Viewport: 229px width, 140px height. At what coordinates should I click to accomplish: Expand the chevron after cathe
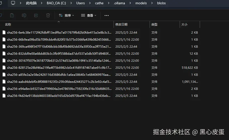[x=109, y=3]
